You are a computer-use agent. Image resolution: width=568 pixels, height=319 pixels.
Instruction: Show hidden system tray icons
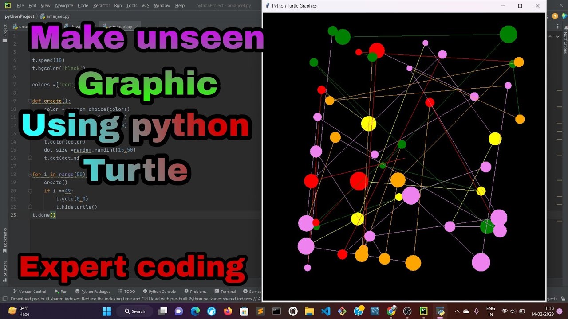(x=457, y=311)
